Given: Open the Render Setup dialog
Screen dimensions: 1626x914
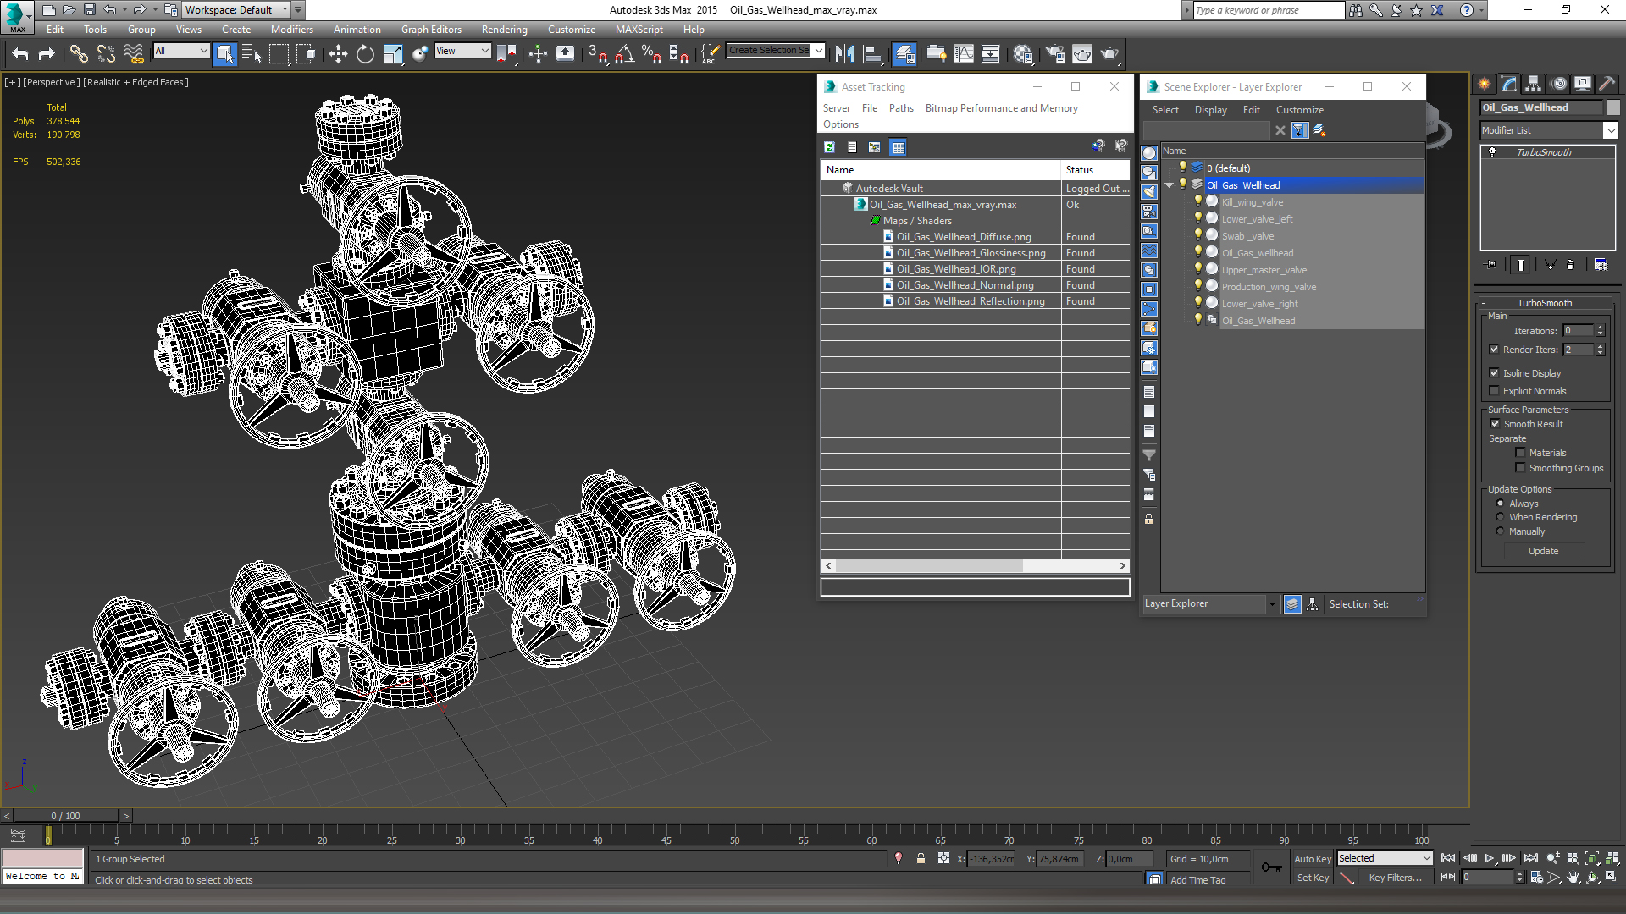Looking at the screenshot, I should [x=1055, y=54].
